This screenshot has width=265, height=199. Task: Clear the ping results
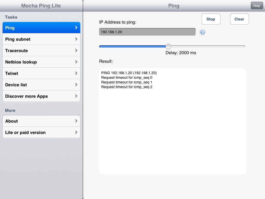(239, 19)
